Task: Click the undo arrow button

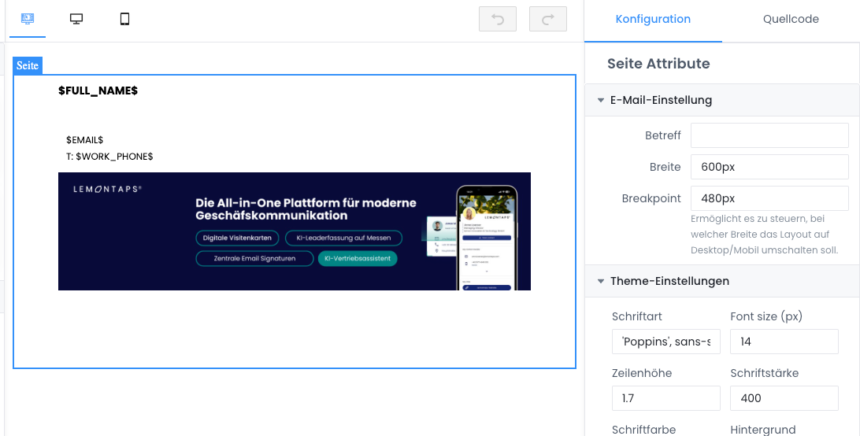Action: (x=498, y=19)
